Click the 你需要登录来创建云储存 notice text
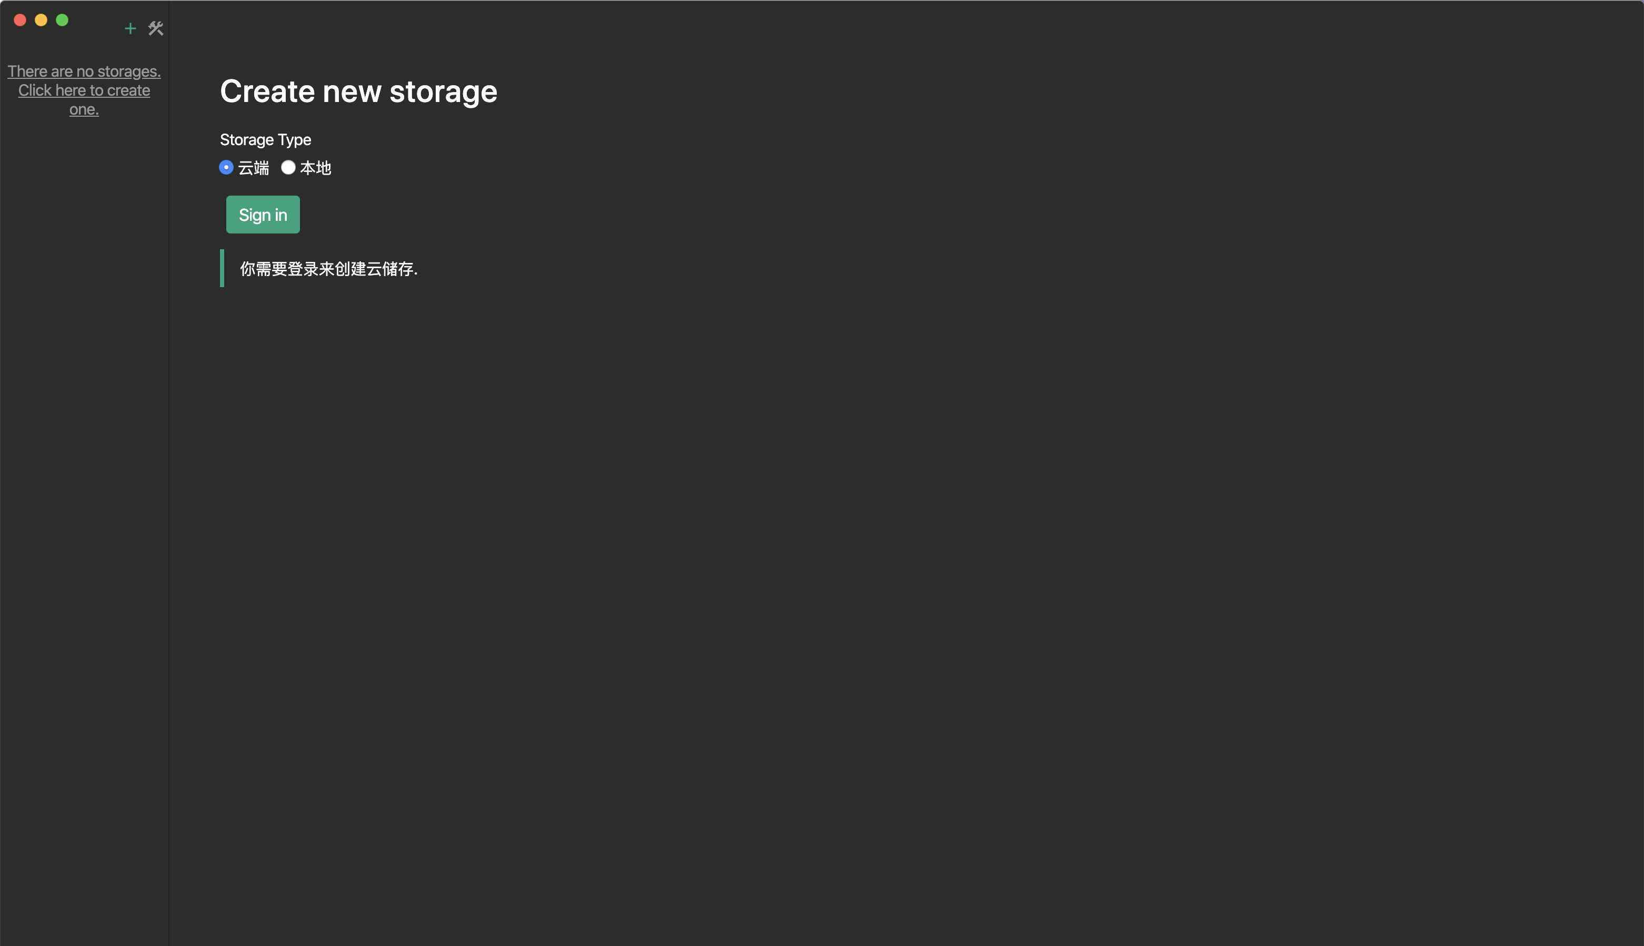Viewport: 1644px width, 946px height. point(328,269)
